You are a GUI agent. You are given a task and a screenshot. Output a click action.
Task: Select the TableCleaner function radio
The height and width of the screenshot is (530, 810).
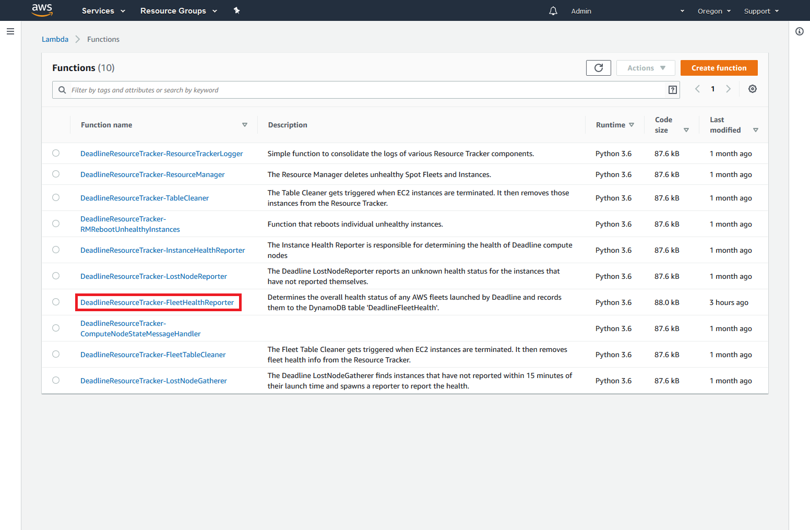click(56, 197)
